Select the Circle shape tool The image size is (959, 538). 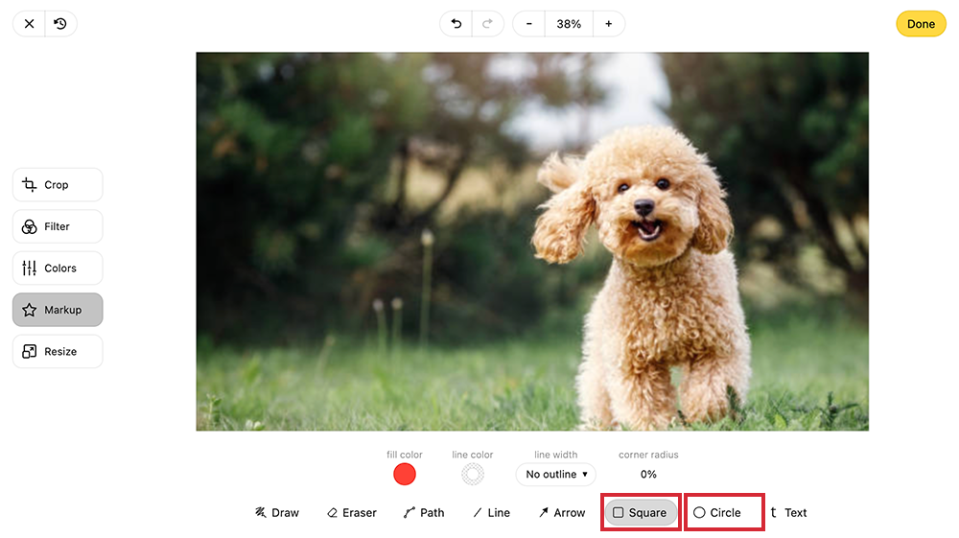[717, 513]
